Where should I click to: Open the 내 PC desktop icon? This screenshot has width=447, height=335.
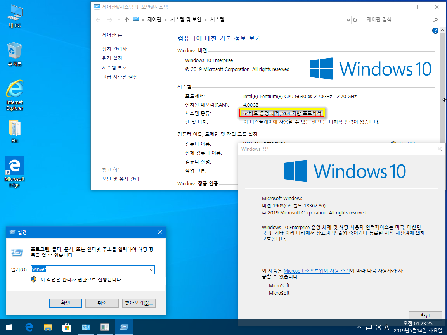pos(15,17)
